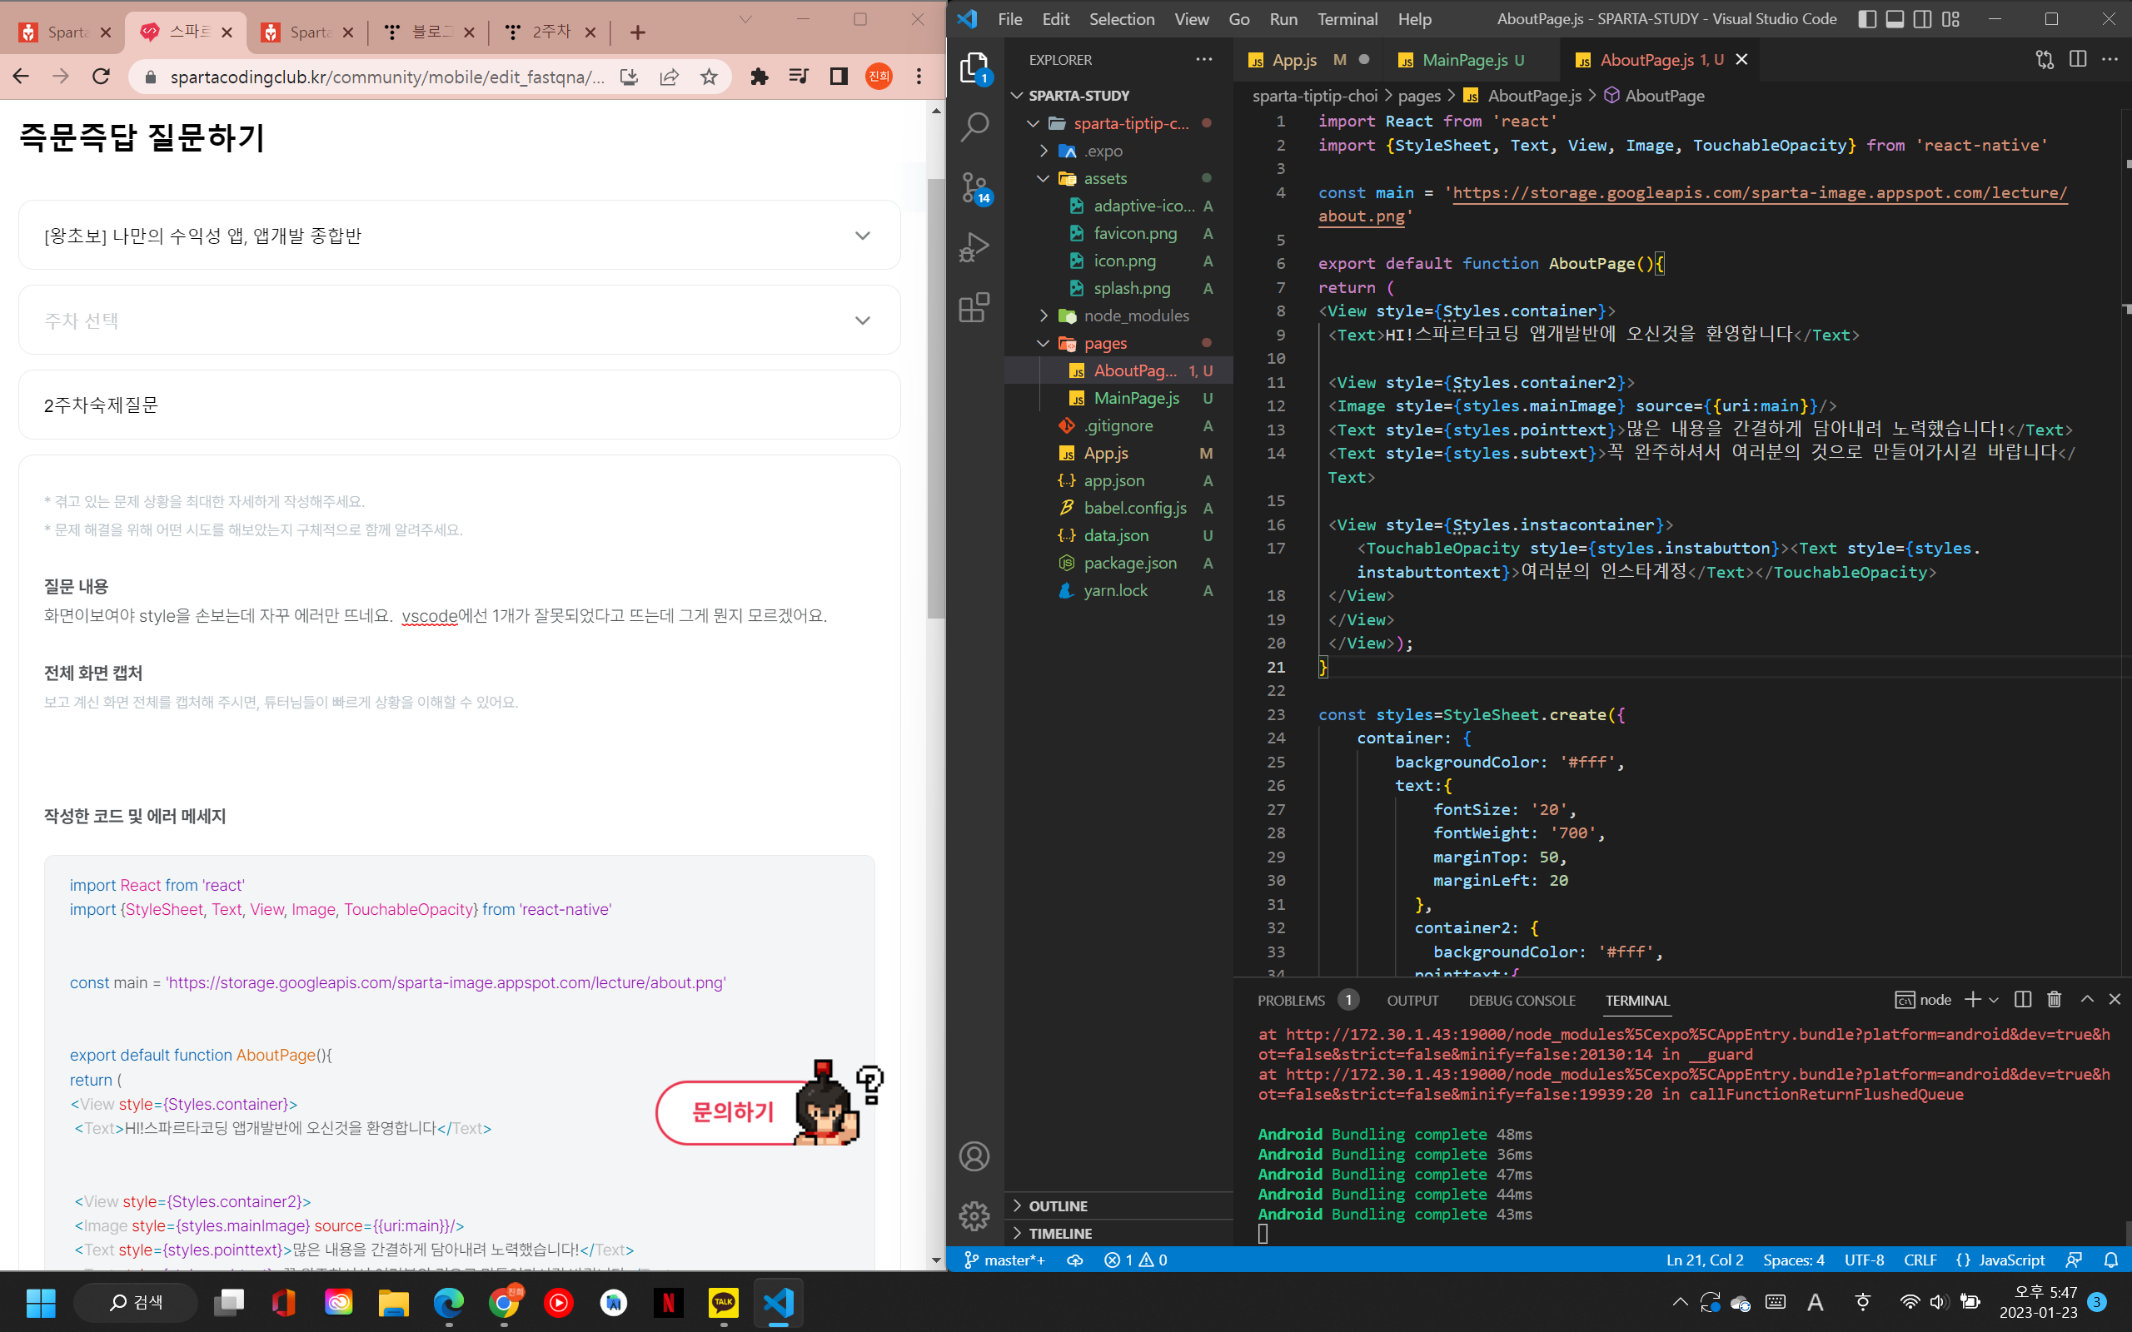Open the Run and Debug view
Screen dimensions: 2132x1332
click(x=974, y=247)
